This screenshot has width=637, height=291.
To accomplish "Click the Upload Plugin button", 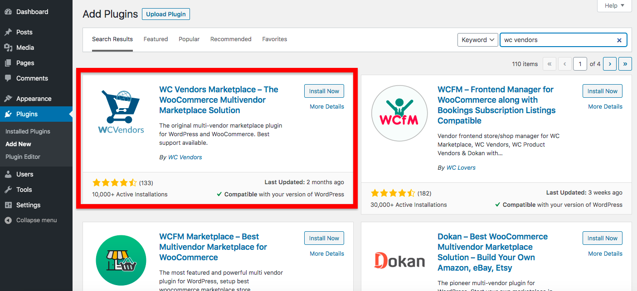I will point(166,14).
